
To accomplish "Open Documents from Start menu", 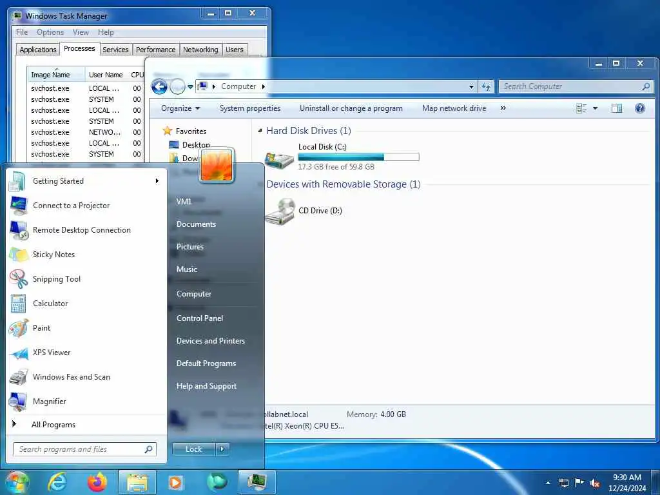I will [196, 224].
